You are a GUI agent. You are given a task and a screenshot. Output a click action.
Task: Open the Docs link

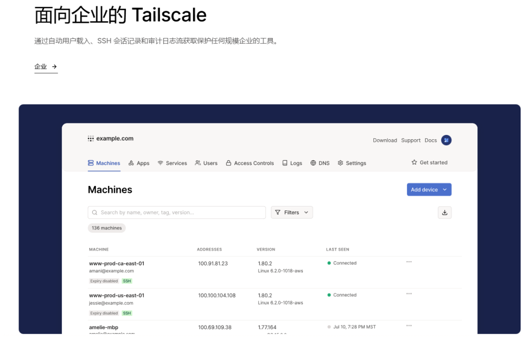click(431, 140)
